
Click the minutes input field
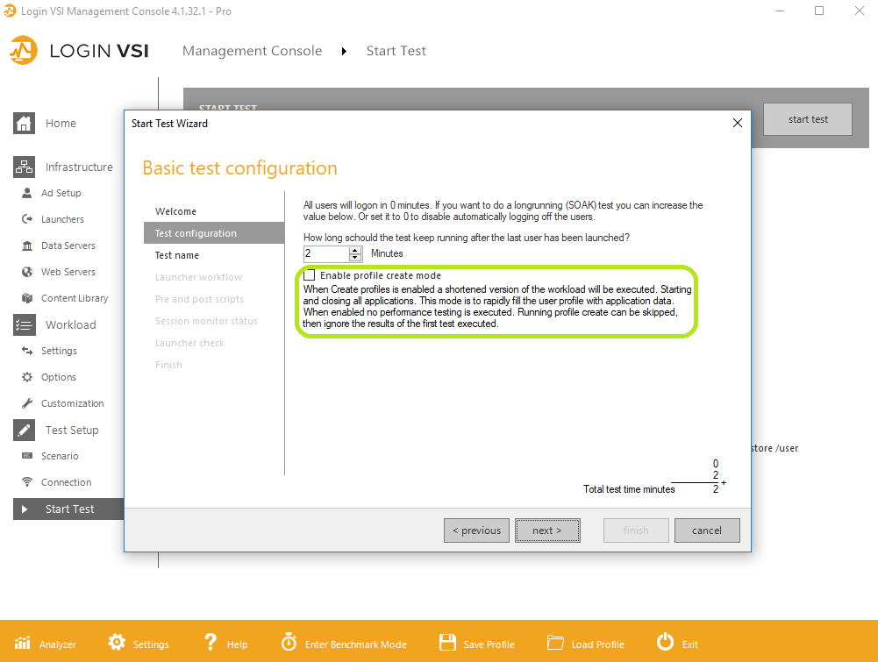[x=326, y=253]
